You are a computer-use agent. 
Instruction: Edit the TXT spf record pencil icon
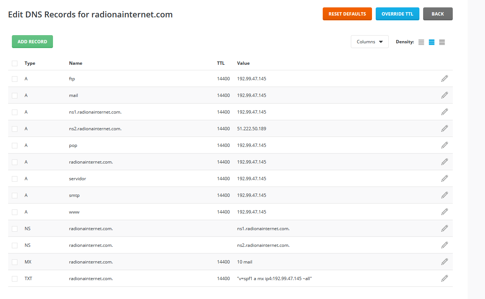tap(445, 278)
